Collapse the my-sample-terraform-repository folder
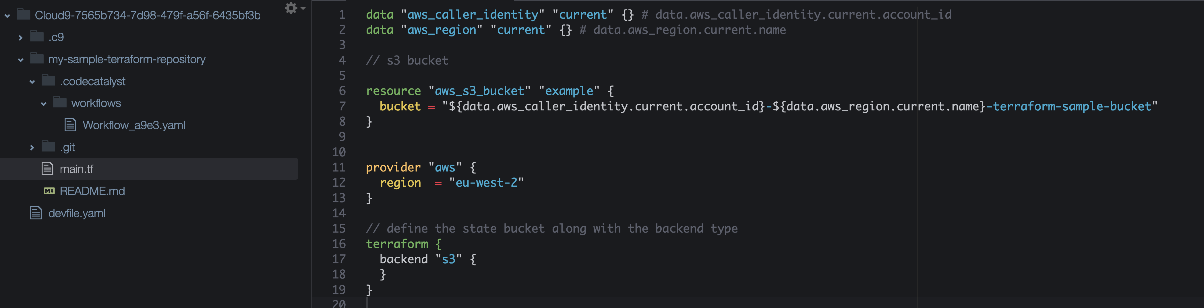1204x308 pixels. click(x=20, y=59)
